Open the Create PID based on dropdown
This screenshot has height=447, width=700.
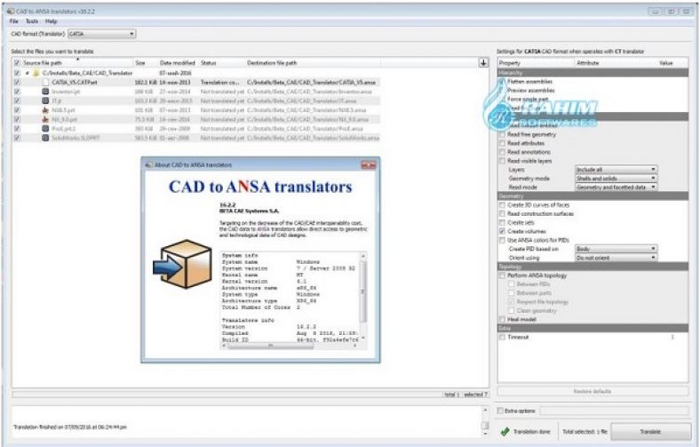click(616, 249)
